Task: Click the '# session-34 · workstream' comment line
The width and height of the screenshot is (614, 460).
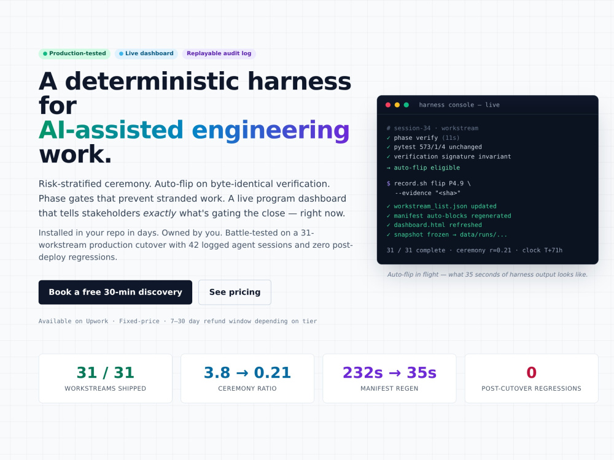Action: pos(432,128)
